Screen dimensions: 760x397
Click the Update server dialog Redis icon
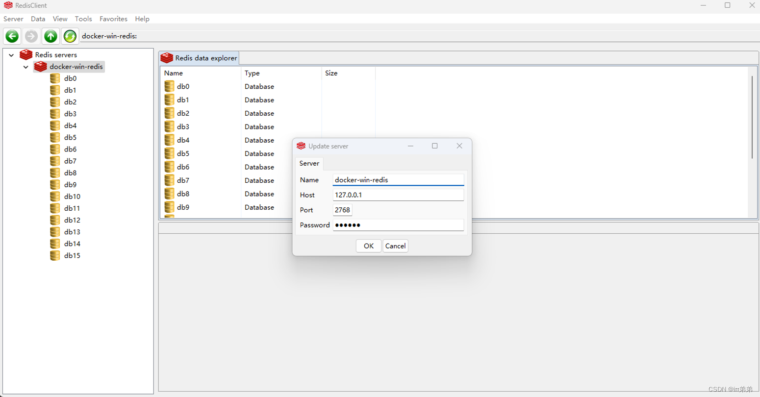301,146
